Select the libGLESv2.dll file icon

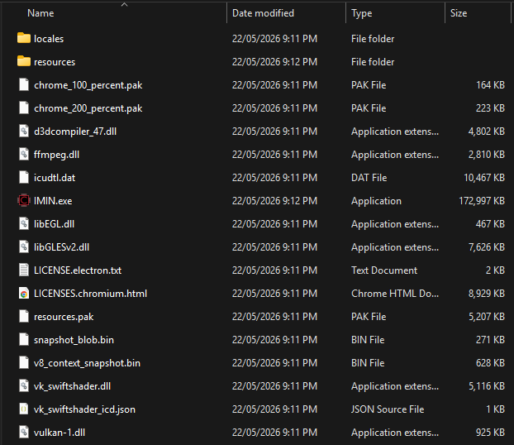tap(24, 246)
